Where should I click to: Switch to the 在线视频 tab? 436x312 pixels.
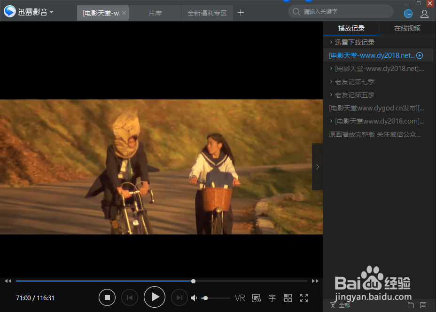407,28
